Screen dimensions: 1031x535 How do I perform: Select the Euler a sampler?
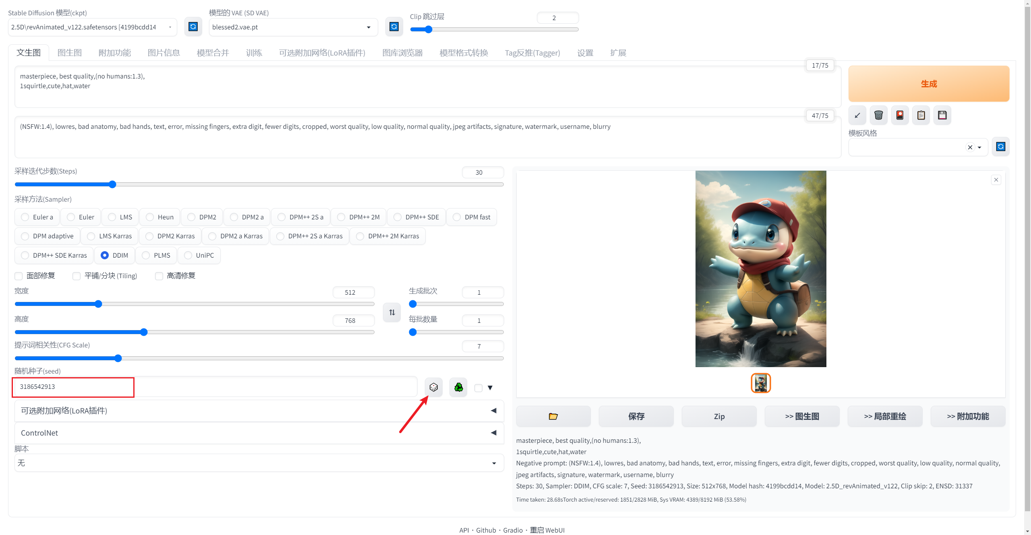tap(25, 217)
